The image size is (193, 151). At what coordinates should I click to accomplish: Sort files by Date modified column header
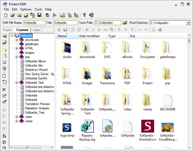click(92, 36)
